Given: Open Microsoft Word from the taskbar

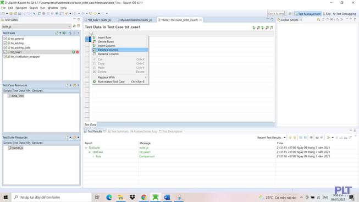Looking at the screenshot, I should coord(167,197).
